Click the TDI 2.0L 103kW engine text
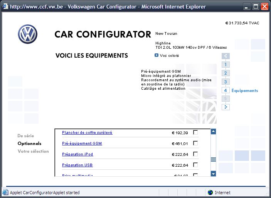Image resolution: width=271 pixels, height=198 pixels. [x=191, y=48]
